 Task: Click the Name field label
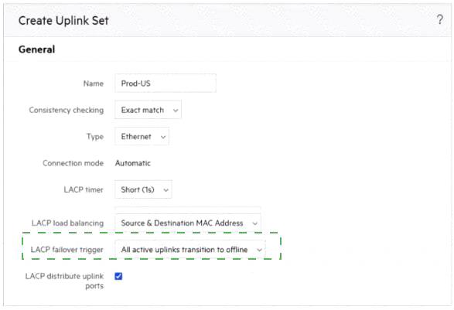point(94,83)
